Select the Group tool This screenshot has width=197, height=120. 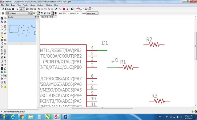tap(2, 33)
